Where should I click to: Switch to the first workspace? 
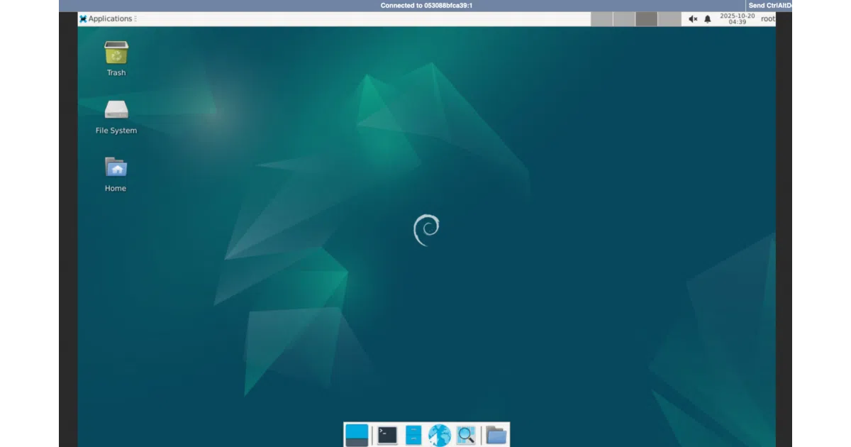tap(601, 19)
